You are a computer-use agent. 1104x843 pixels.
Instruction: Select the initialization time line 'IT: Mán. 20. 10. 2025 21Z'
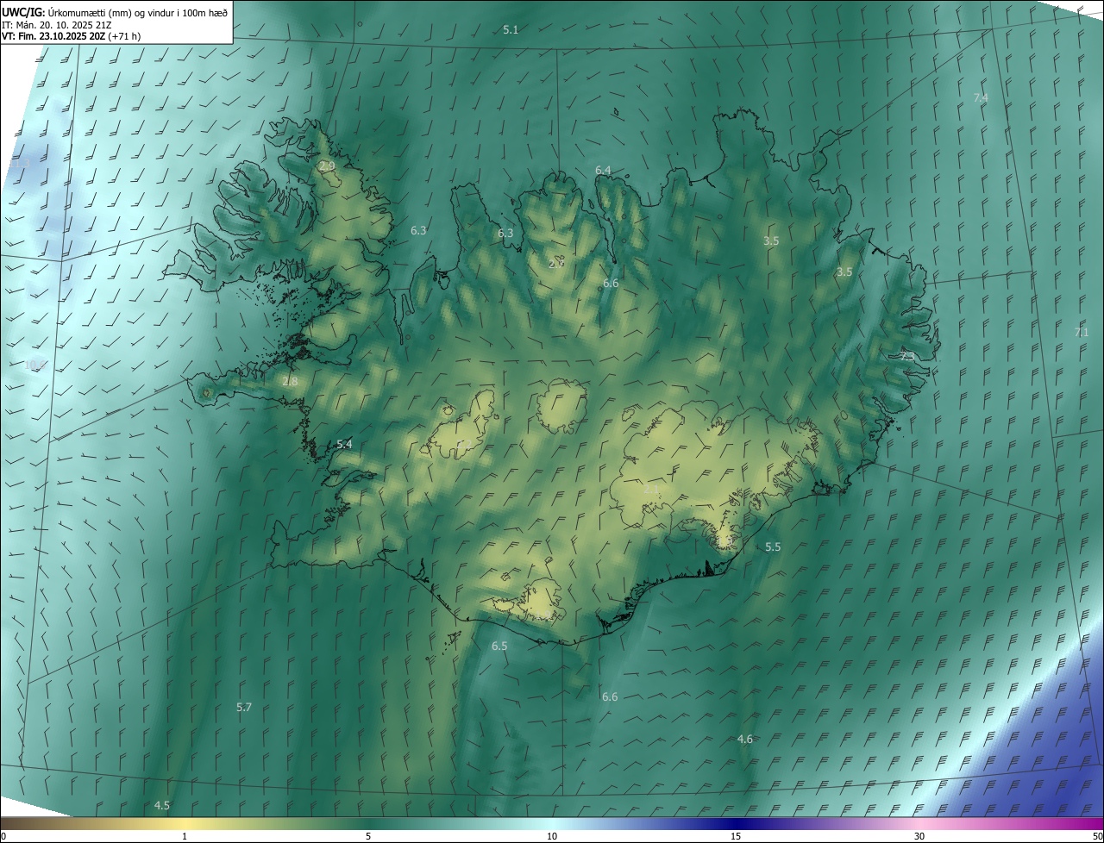coord(56,25)
